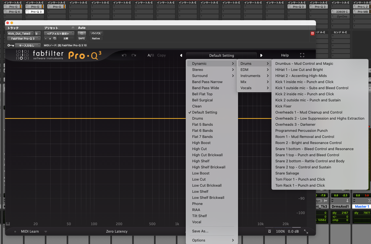Click the MIDI Learn button

point(30,232)
